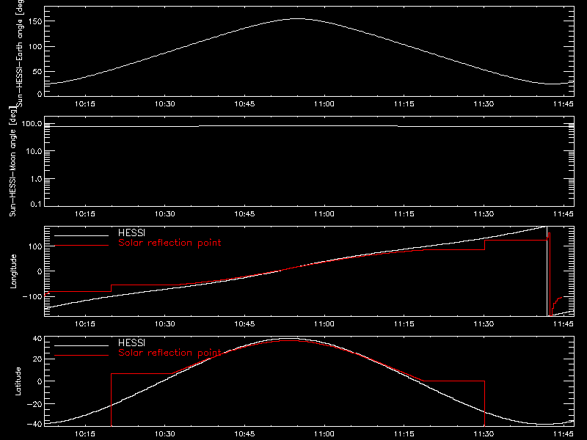The width and height of the screenshot is (587, 440).
Task: Click the 150 tick on Earth angle axis
Action: (x=35, y=21)
